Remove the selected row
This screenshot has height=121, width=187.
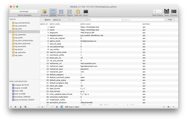pos(47,107)
